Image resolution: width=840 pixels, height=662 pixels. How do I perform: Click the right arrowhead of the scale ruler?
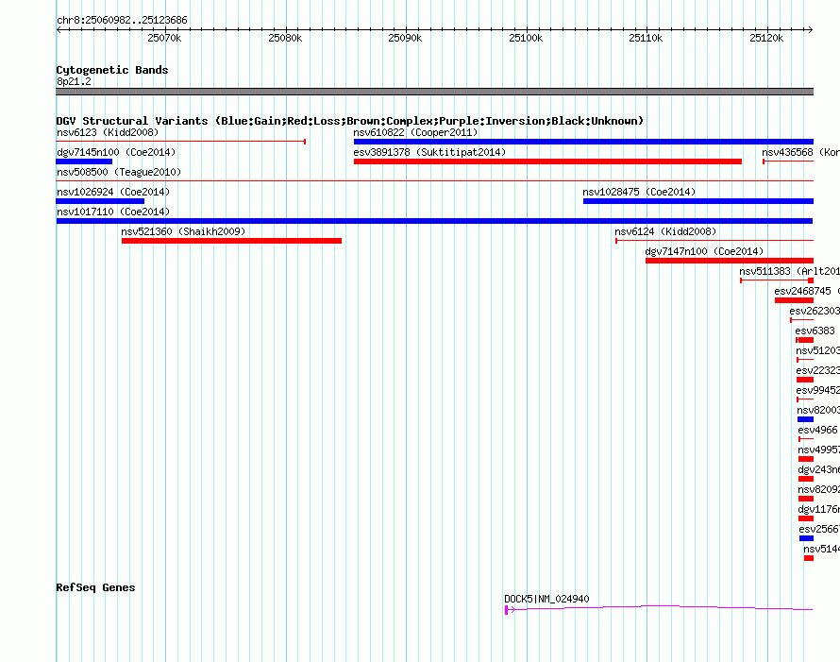pyautogui.click(x=811, y=29)
